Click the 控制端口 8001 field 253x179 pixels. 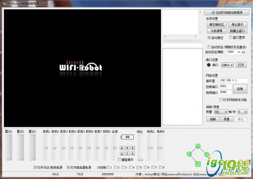coord(226,86)
